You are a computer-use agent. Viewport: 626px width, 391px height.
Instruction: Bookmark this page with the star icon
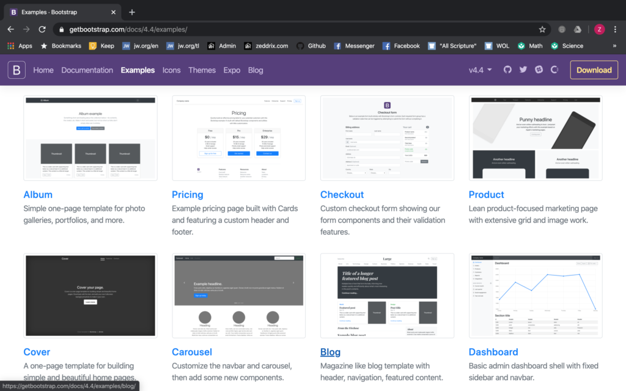[x=542, y=29]
